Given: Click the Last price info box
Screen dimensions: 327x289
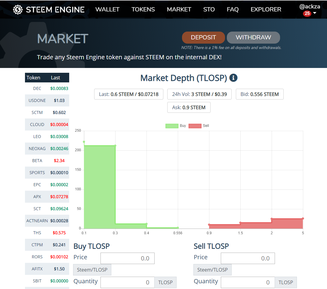Looking at the screenshot, I should [x=129, y=94].
